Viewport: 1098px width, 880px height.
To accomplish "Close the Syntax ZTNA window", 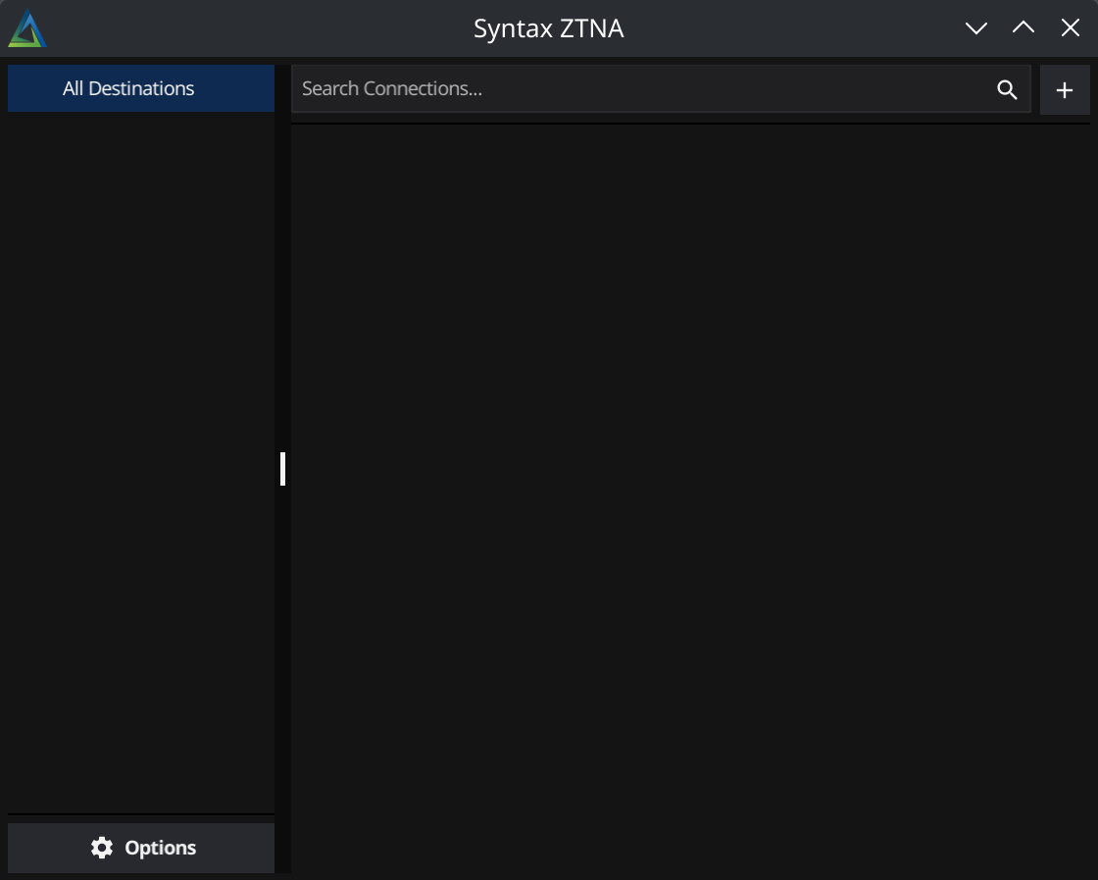I will tap(1070, 27).
